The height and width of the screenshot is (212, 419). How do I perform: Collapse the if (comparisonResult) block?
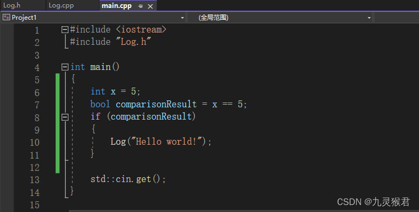click(x=65, y=117)
